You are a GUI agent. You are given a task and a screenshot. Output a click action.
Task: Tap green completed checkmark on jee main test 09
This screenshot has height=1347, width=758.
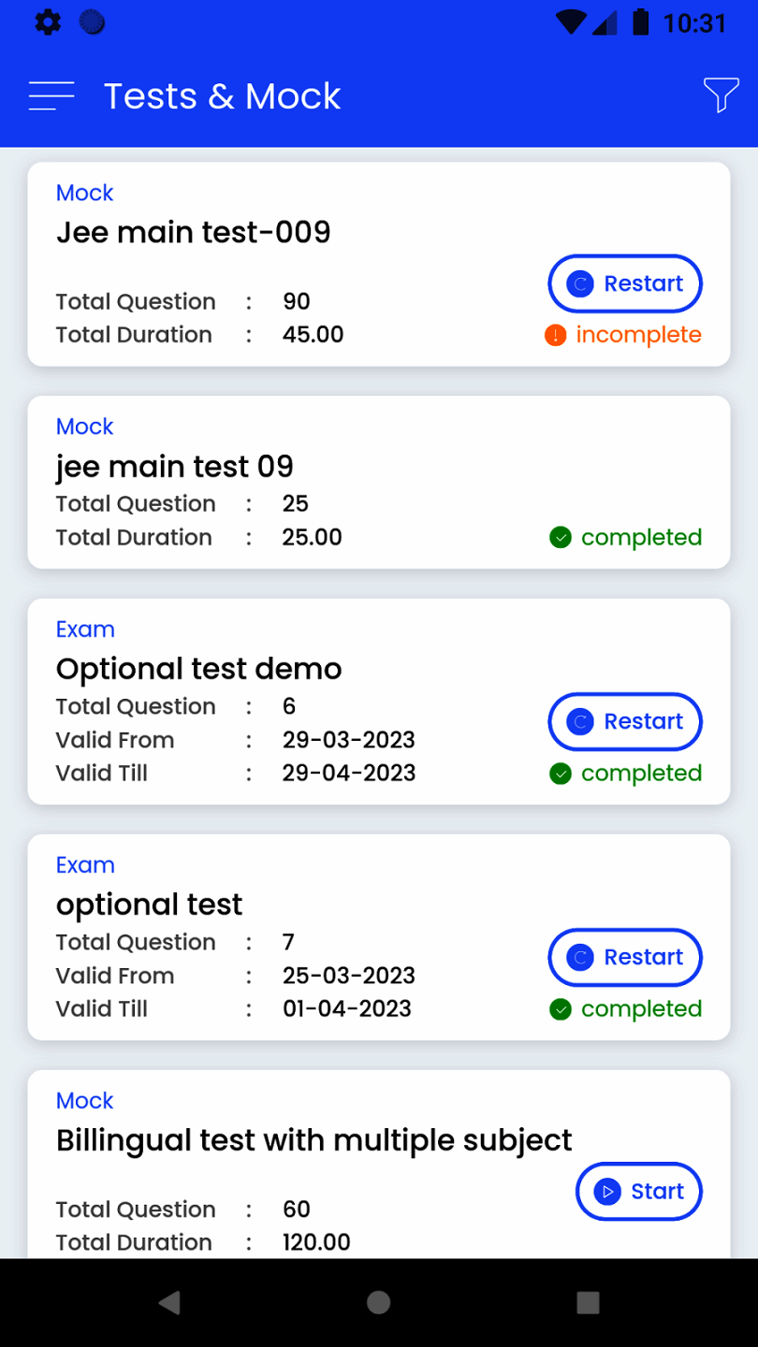pyautogui.click(x=561, y=538)
